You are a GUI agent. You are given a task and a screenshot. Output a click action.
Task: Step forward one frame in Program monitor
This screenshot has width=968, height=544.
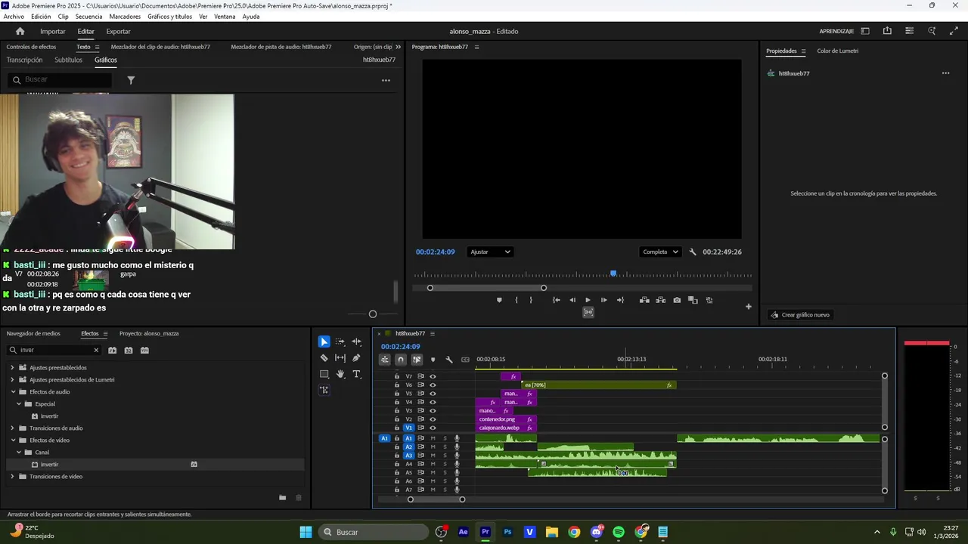coord(603,300)
